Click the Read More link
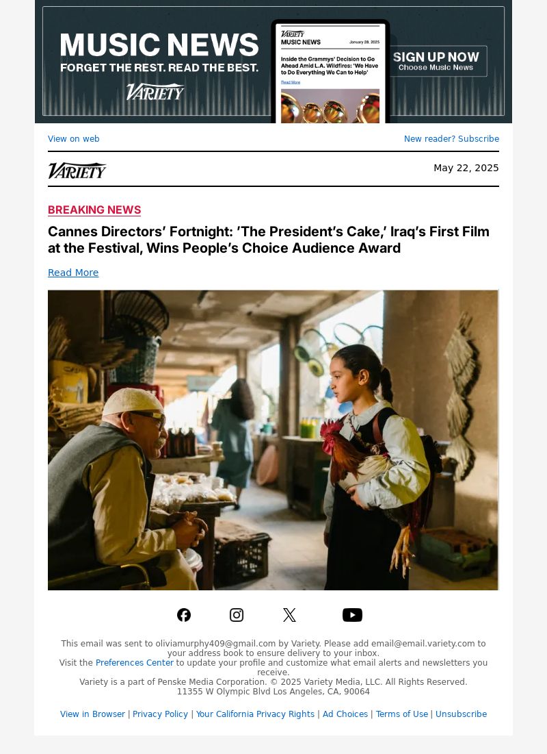The image size is (547, 754). [x=73, y=273]
